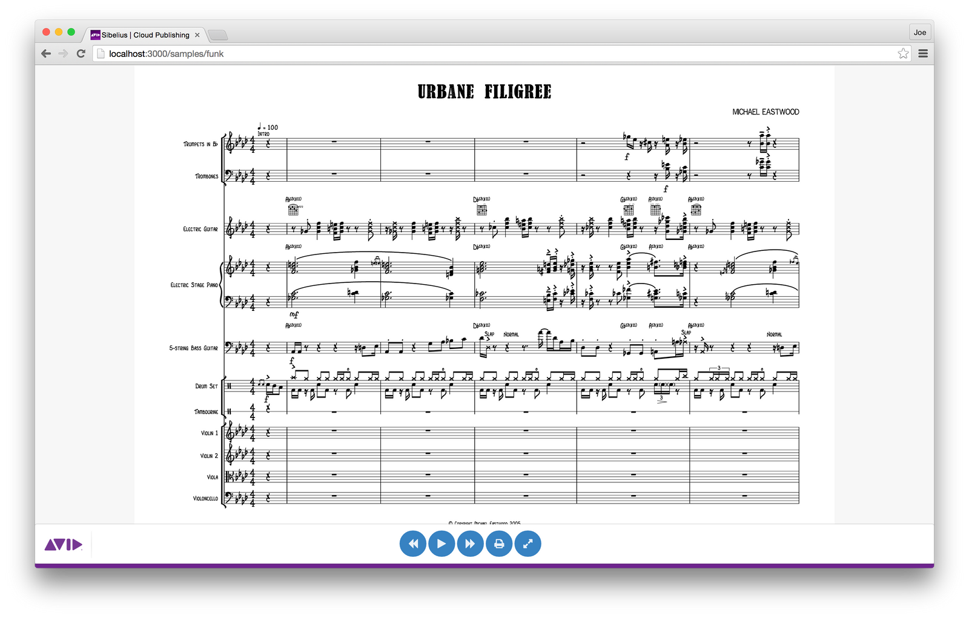
Task: Click the page favicon in the address bar
Action: (101, 53)
